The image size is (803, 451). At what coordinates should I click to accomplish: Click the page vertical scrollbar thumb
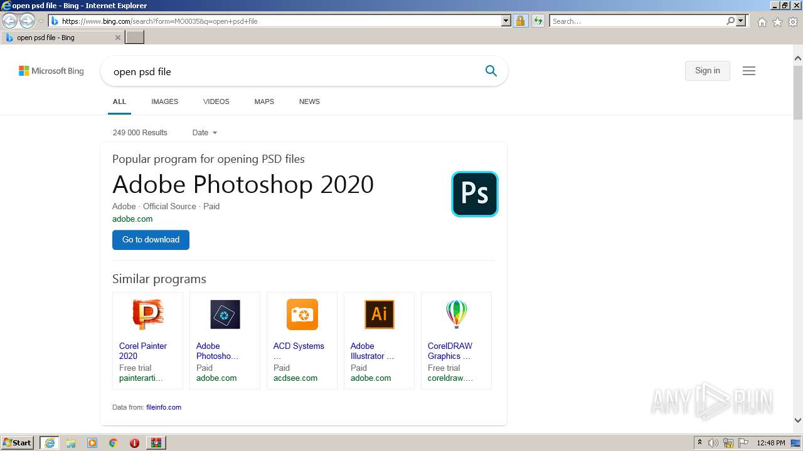798,92
